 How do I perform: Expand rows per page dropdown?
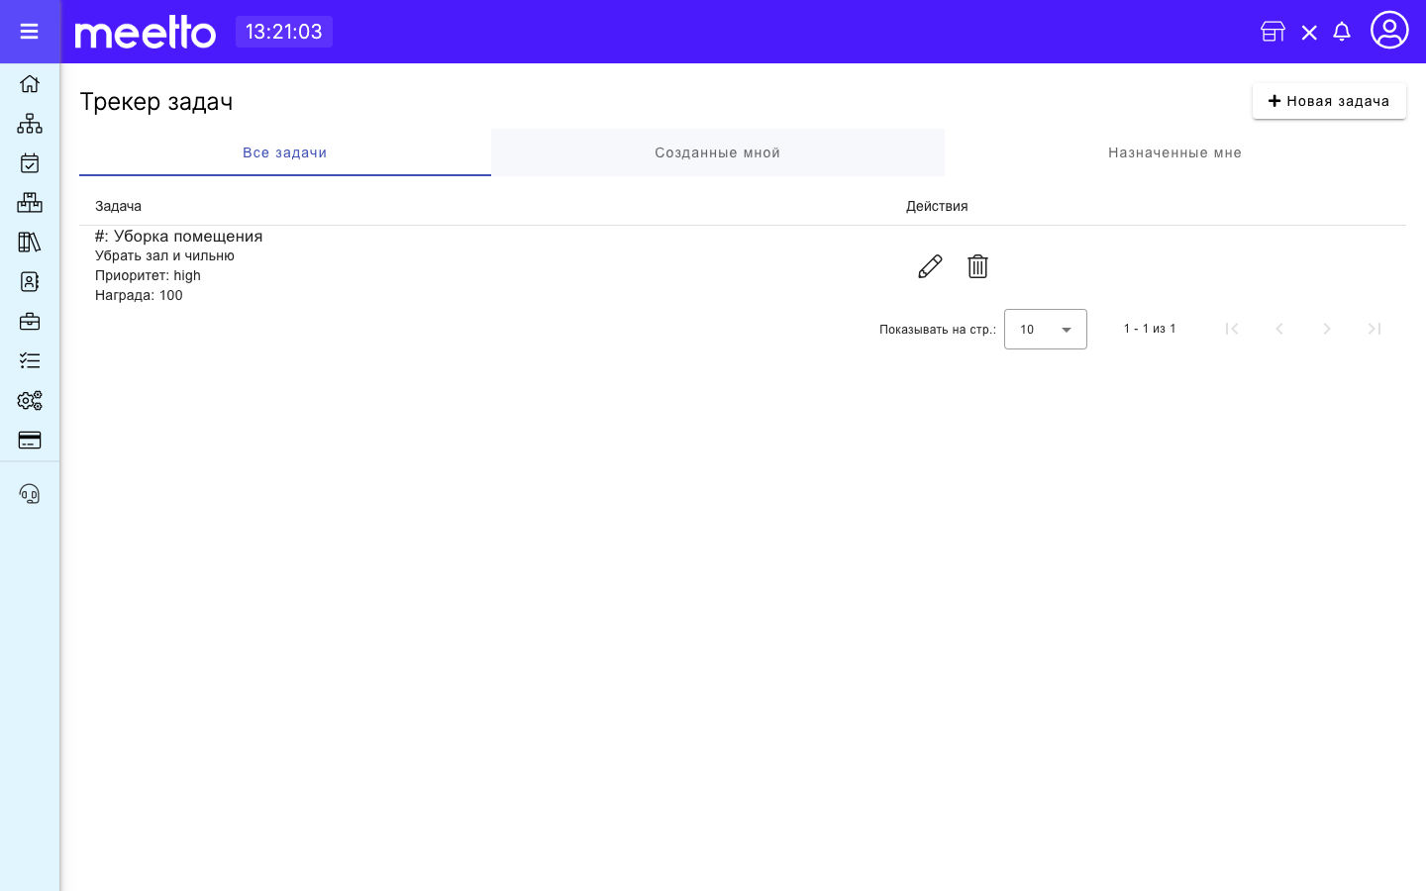coord(1046,330)
